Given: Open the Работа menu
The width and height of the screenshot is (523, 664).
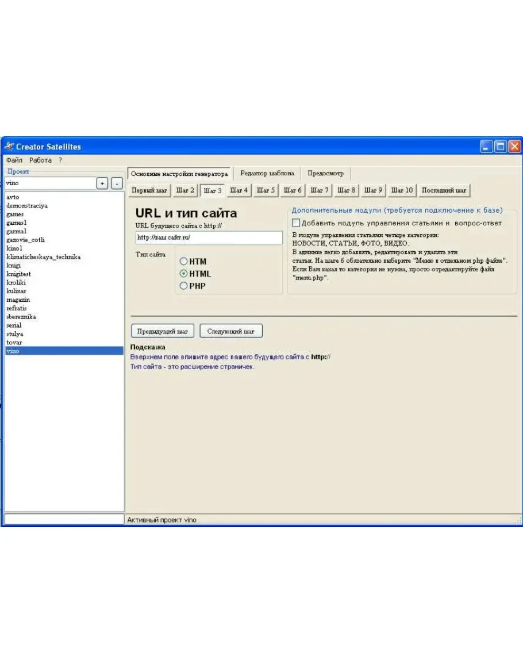Looking at the screenshot, I should coord(40,160).
